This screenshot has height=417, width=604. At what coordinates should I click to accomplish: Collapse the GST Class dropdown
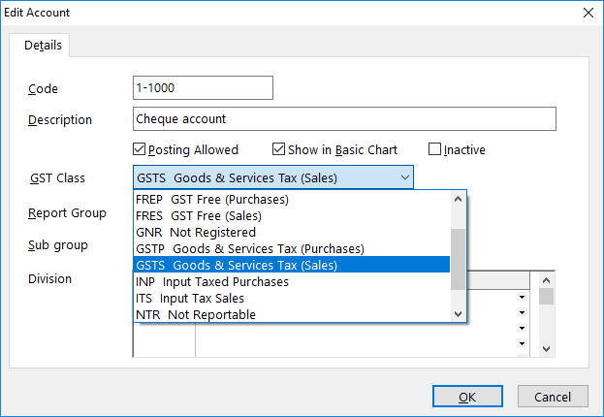403,177
